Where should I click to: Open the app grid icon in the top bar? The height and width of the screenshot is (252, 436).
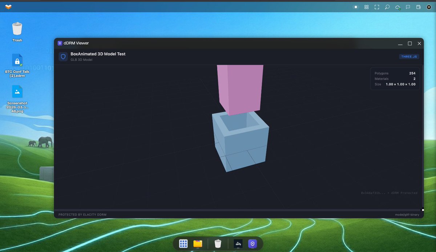pos(366,7)
